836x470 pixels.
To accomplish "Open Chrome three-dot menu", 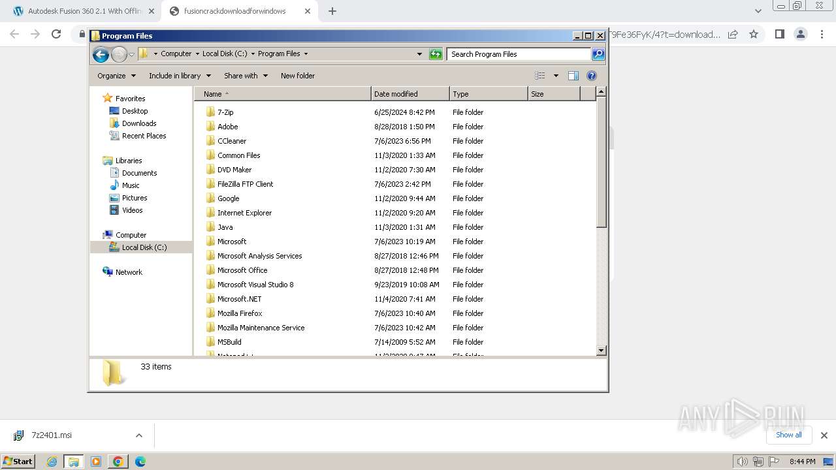I will (x=822, y=34).
